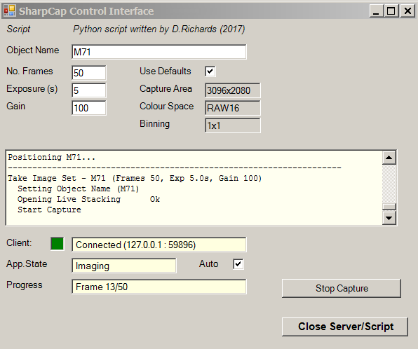Toggle the Use Defaults checkbox
This screenshot has height=349, width=418.
(210, 71)
